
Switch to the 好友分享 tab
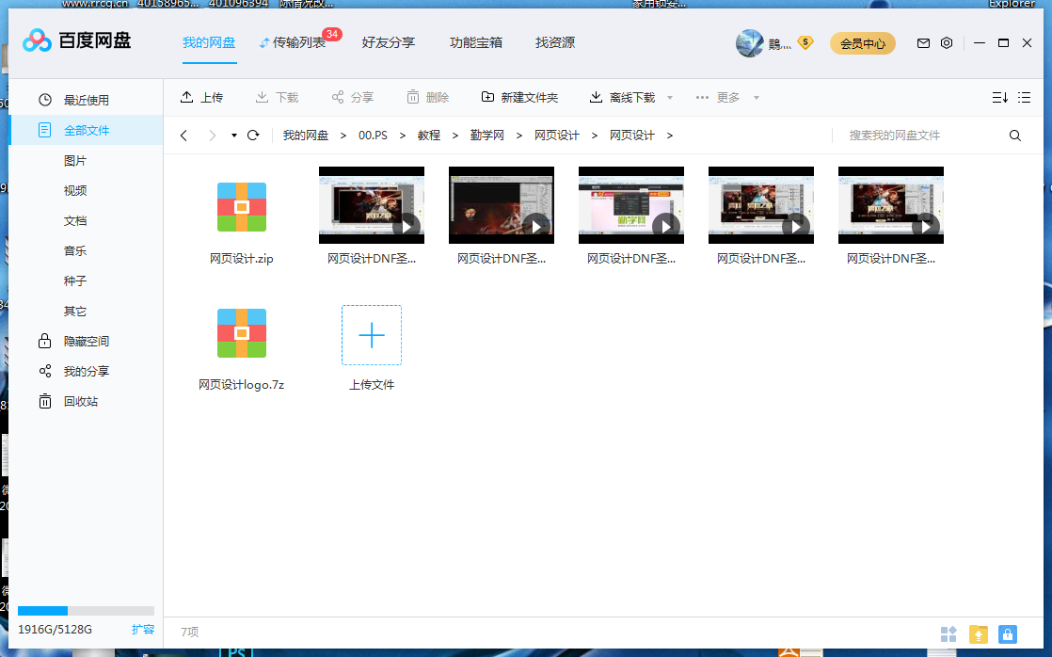(389, 43)
